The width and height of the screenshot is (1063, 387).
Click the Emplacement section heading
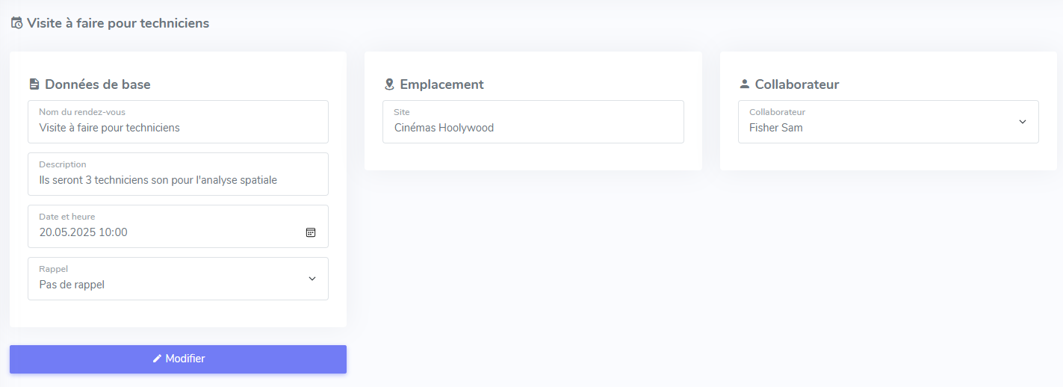[441, 84]
